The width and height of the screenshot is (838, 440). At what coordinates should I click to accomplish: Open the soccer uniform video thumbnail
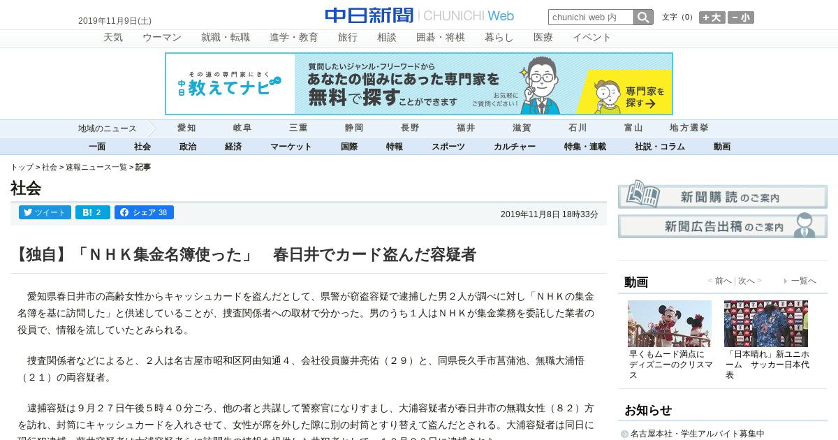coord(766,323)
